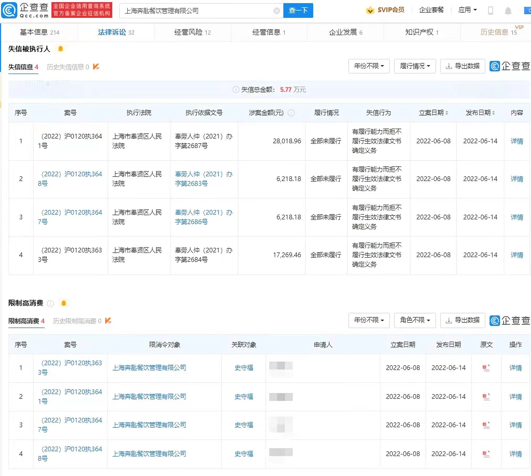
Task: Open 详情 for 失信 row 4 amount 17,269.46
Action: click(517, 255)
